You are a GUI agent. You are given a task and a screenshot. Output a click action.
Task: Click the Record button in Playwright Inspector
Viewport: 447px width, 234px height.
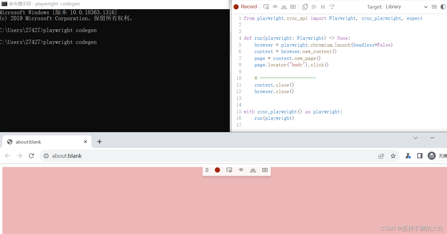(245, 7)
